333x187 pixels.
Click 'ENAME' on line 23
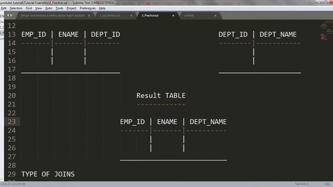pyautogui.click(x=167, y=122)
